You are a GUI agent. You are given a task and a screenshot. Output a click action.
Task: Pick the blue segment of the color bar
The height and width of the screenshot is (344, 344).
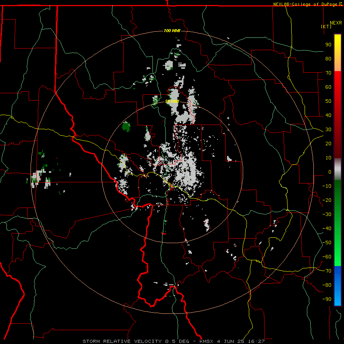(338, 286)
